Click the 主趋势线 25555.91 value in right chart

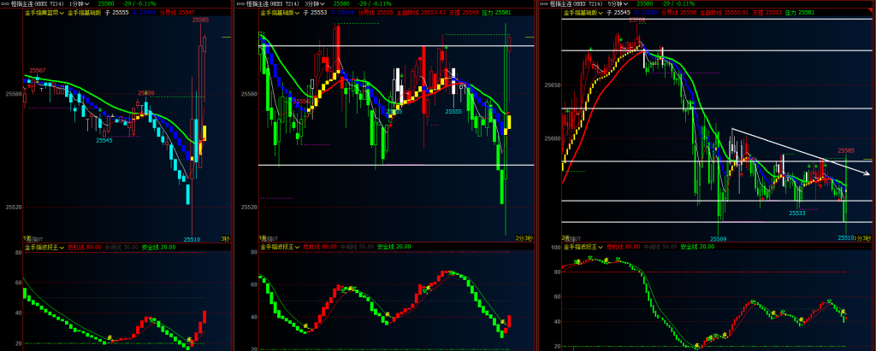point(725,12)
